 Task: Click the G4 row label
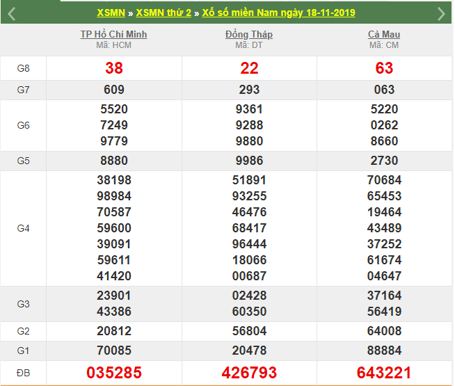(x=23, y=228)
